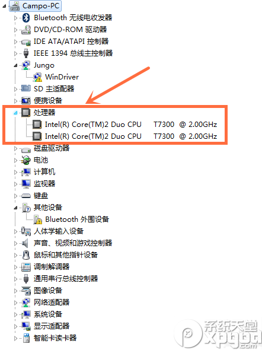Select the 电池 battery icon

[x=26, y=160]
